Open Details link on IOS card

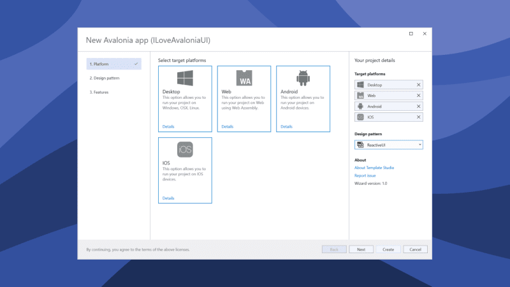click(x=168, y=198)
